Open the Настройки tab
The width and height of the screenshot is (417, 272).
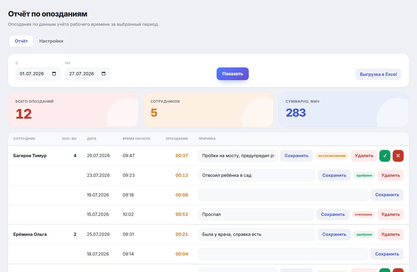(51, 41)
